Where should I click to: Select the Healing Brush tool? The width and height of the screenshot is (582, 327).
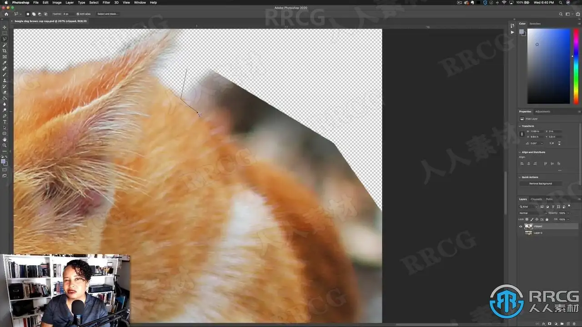click(x=5, y=69)
